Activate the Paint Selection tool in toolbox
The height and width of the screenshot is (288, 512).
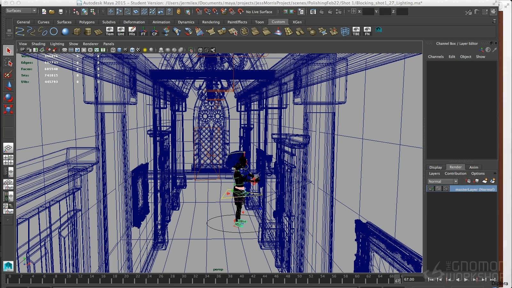(x=8, y=75)
